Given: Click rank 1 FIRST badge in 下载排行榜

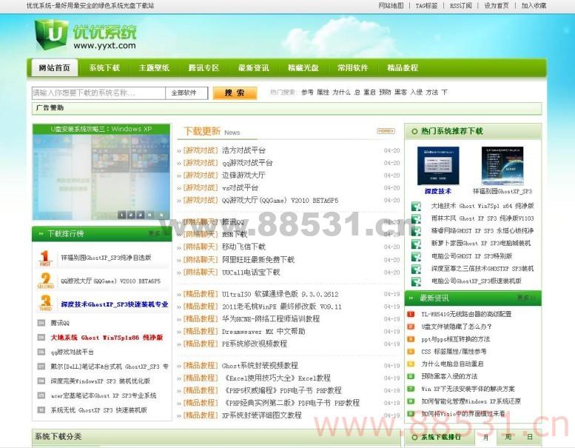Looking at the screenshot, I should point(45,258).
